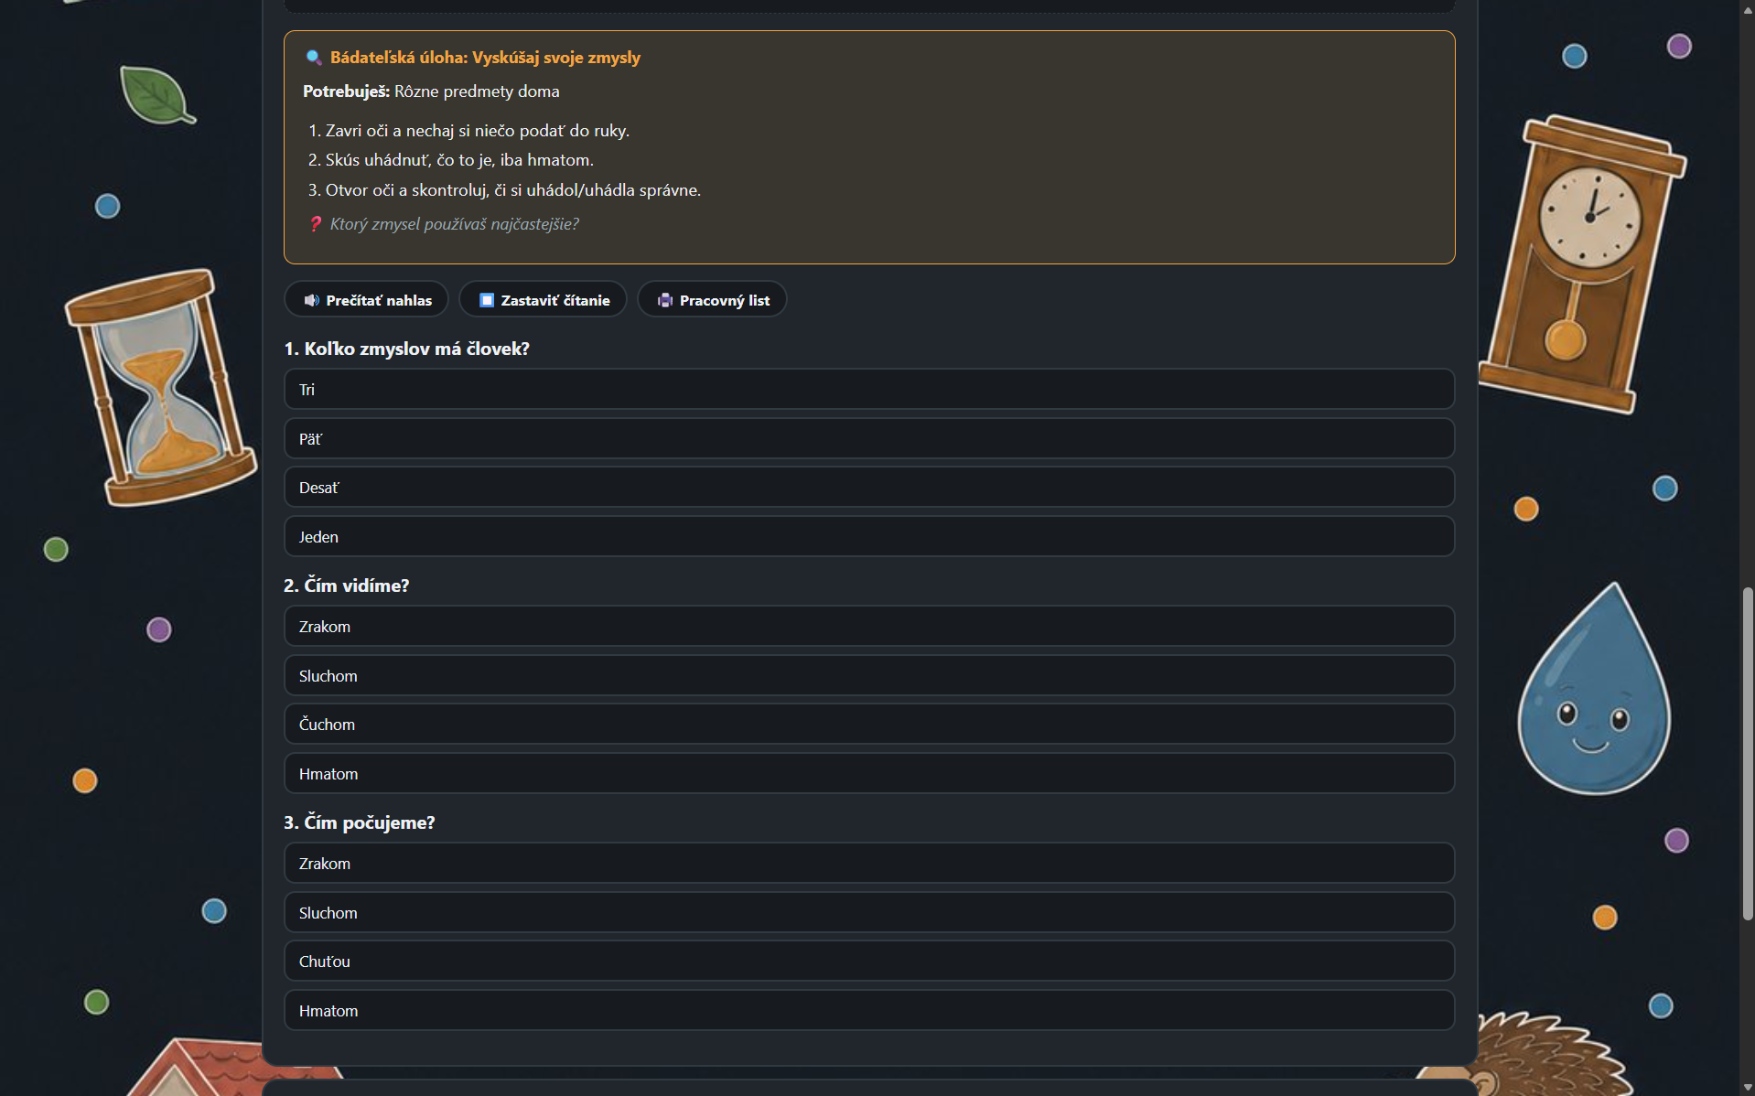Choose the Desať answer option
The height and width of the screenshot is (1096, 1755).
click(x=869, y=488)
